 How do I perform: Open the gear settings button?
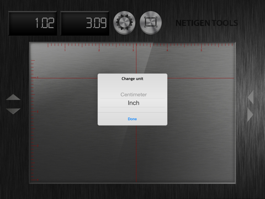[x=124, y=23]
